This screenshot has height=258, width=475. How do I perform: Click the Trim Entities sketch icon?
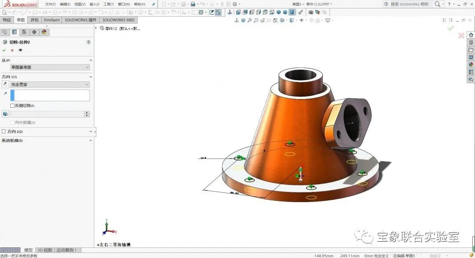click(x=131, y=12)
